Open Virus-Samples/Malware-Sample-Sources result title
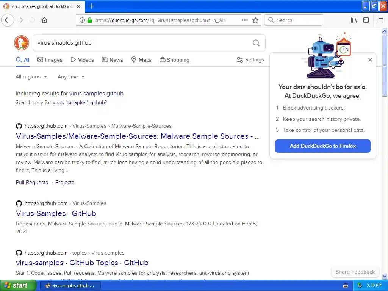The image size is (388, 291). tap(138, 136)
